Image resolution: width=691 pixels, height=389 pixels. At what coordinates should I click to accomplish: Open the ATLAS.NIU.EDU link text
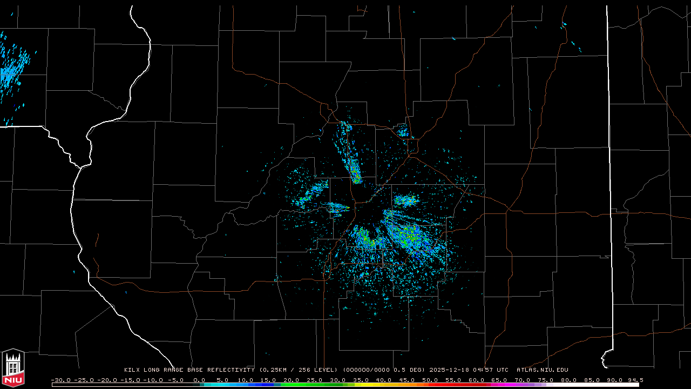(x=542, y=370)
